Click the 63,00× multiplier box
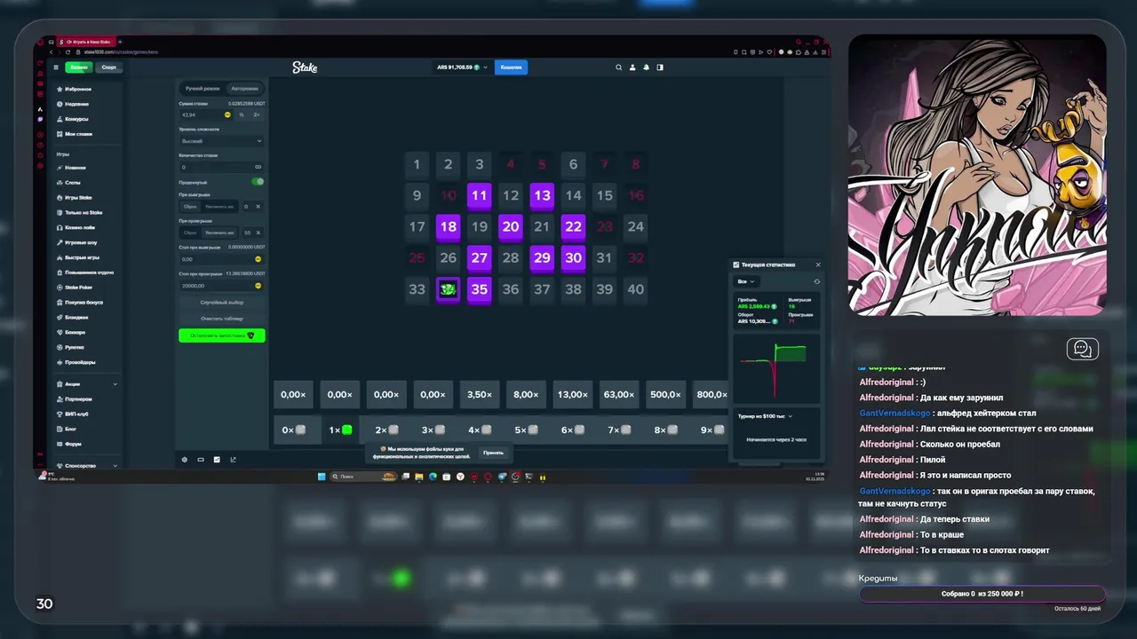 pyautogui.click(x=618, y=395)
